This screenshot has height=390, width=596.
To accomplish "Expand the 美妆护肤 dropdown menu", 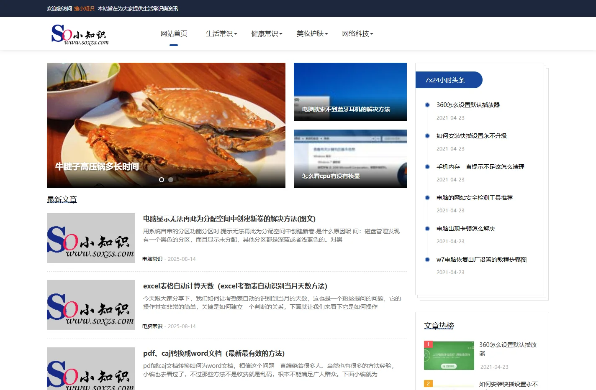I will 312,33.
